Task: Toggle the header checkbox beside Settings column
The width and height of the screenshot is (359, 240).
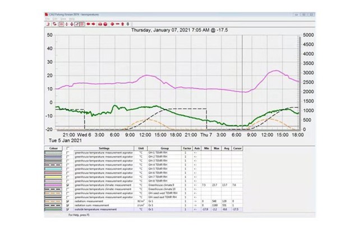Action: 68,148
